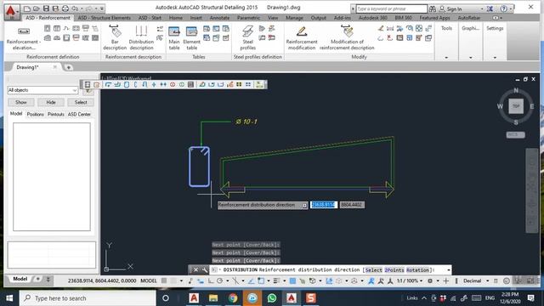
Task: Click the Type here to search box
Action: (x=88, y=298)
